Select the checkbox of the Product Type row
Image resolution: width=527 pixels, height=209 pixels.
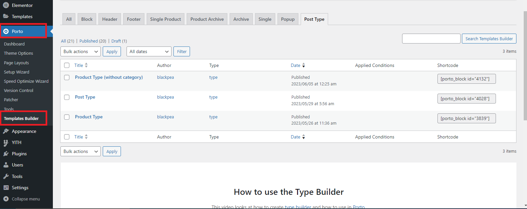point(67,117)
